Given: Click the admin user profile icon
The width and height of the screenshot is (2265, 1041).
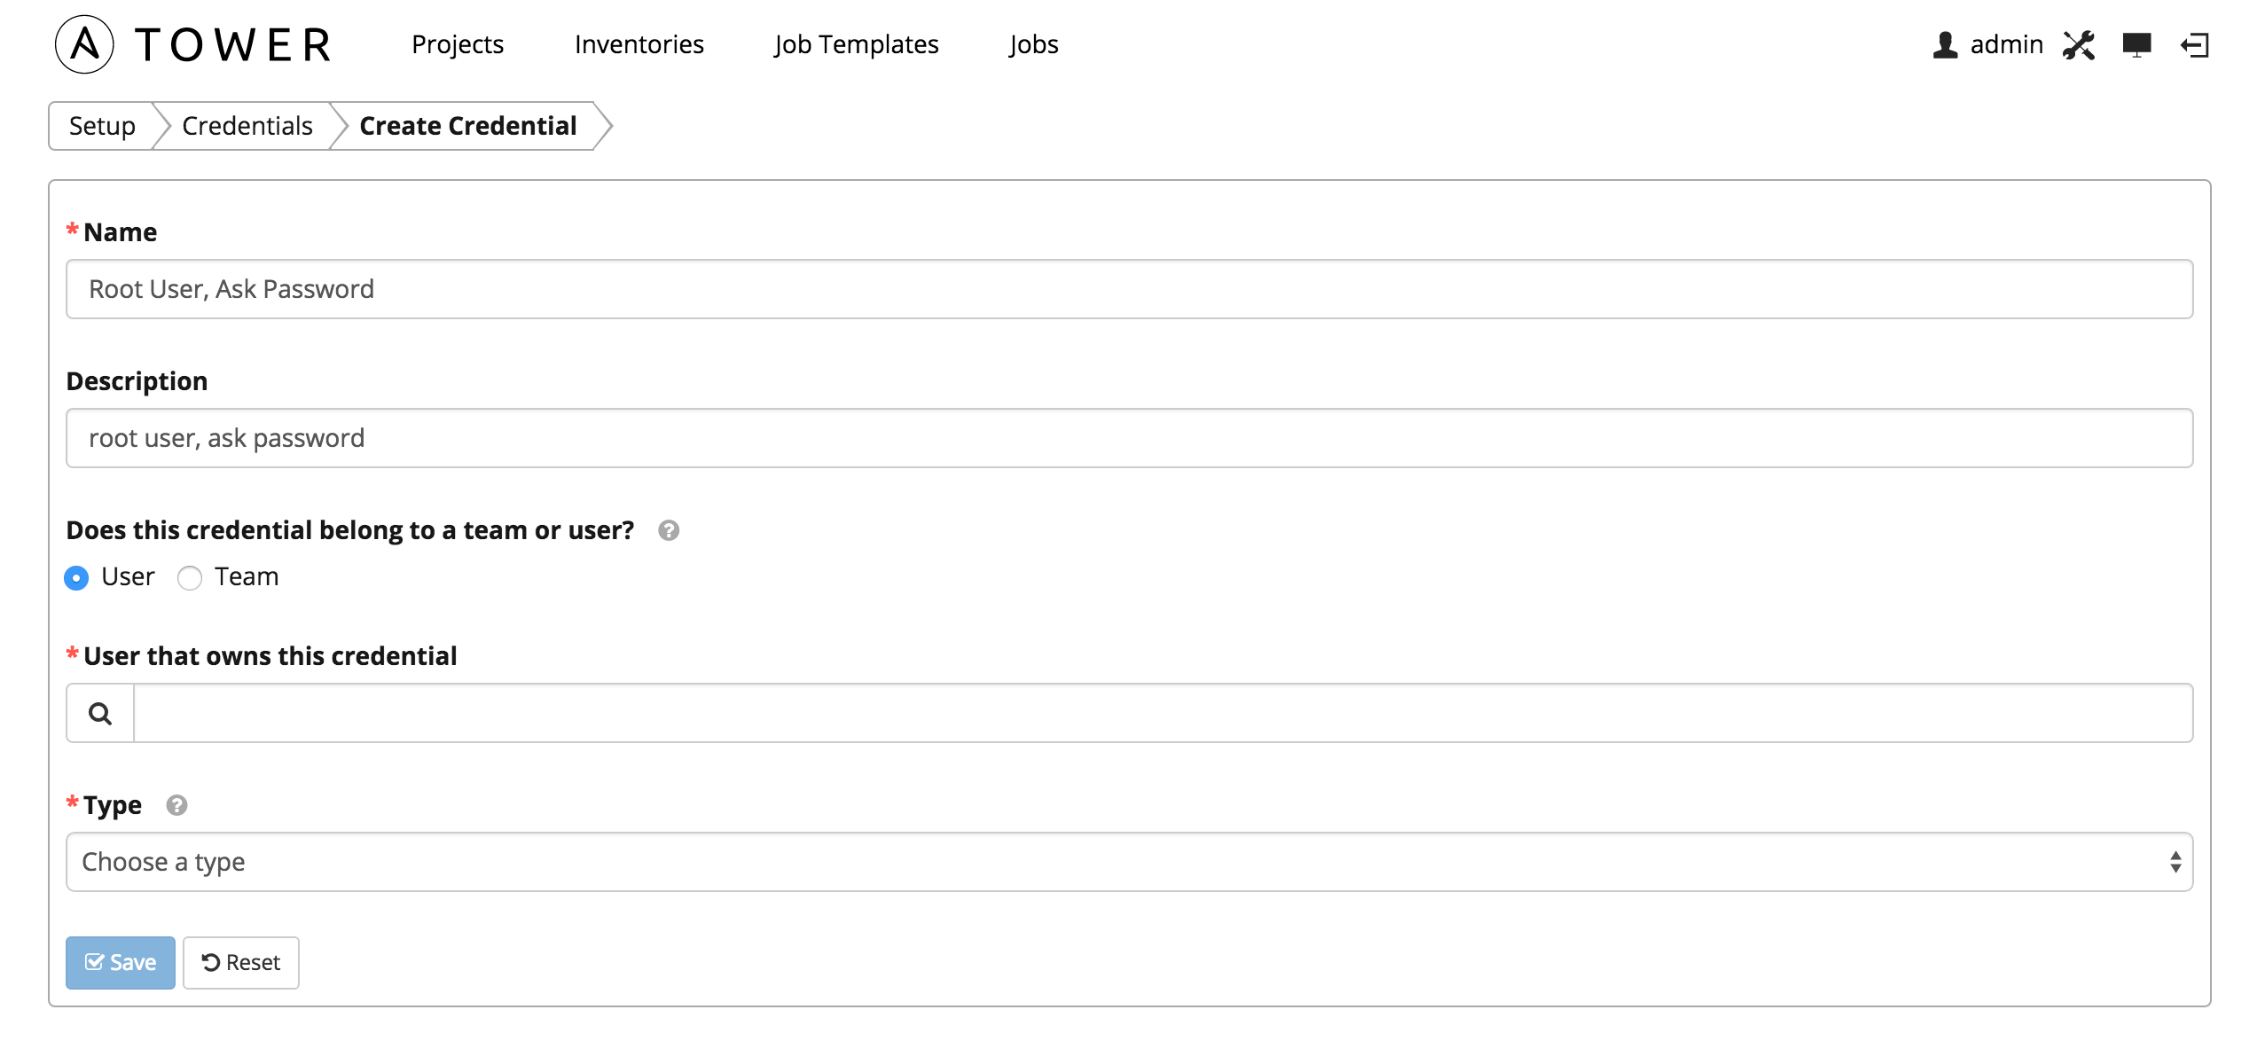Looking at the screenshot, I should [x=1945, y=44].
